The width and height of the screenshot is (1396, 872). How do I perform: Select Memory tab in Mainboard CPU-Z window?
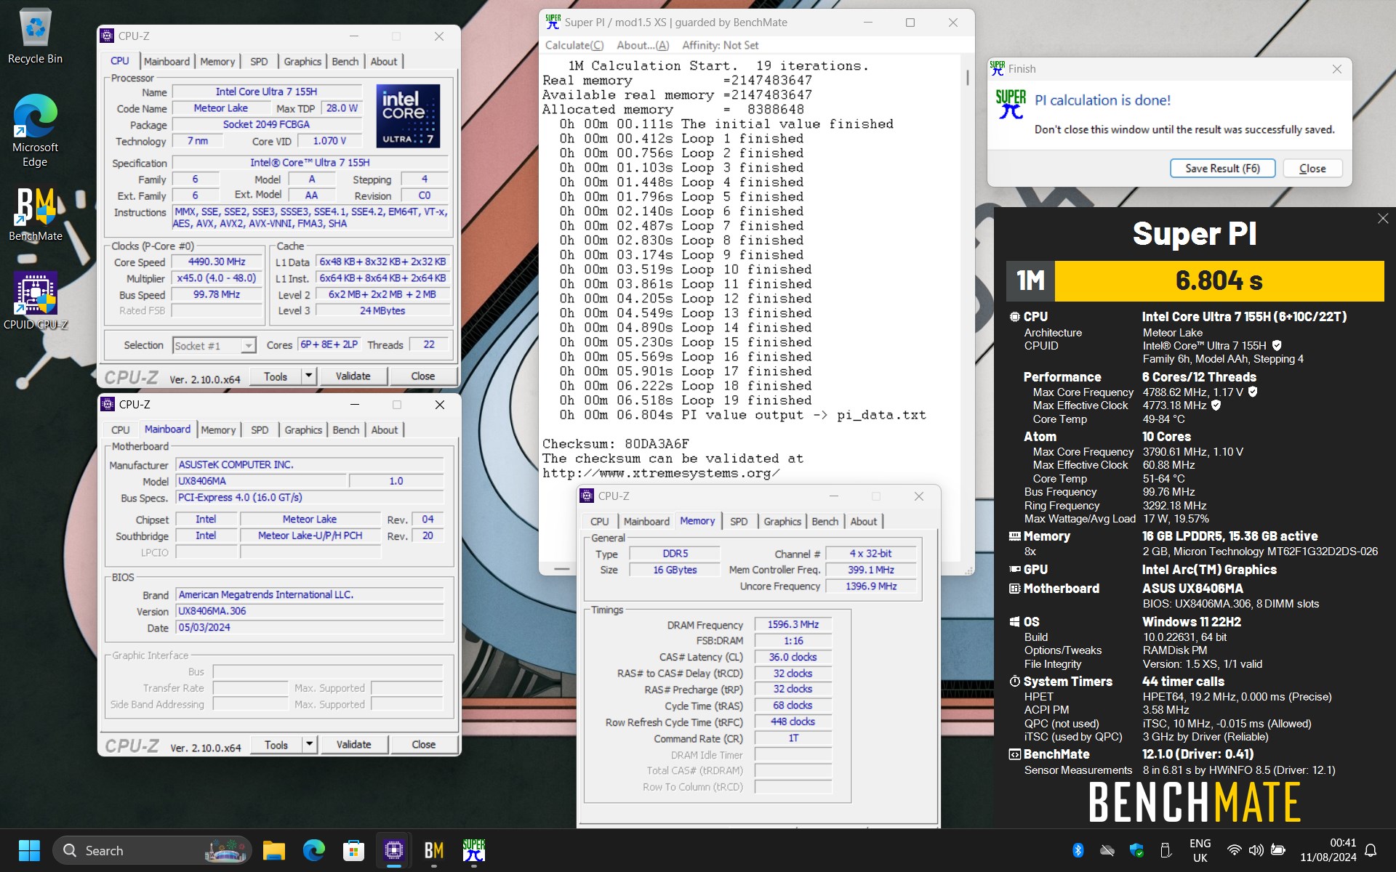pyautogui.click(x=218, y=430)
